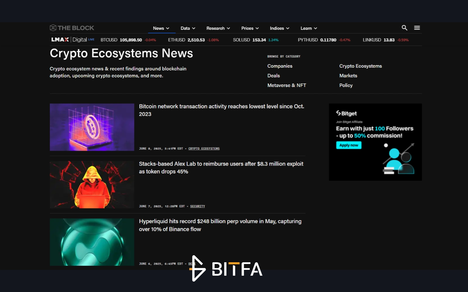Open the Bitcoin network transaction activity headline
Image resolution: width=468 pixels, height=292 pixels.
221,110
